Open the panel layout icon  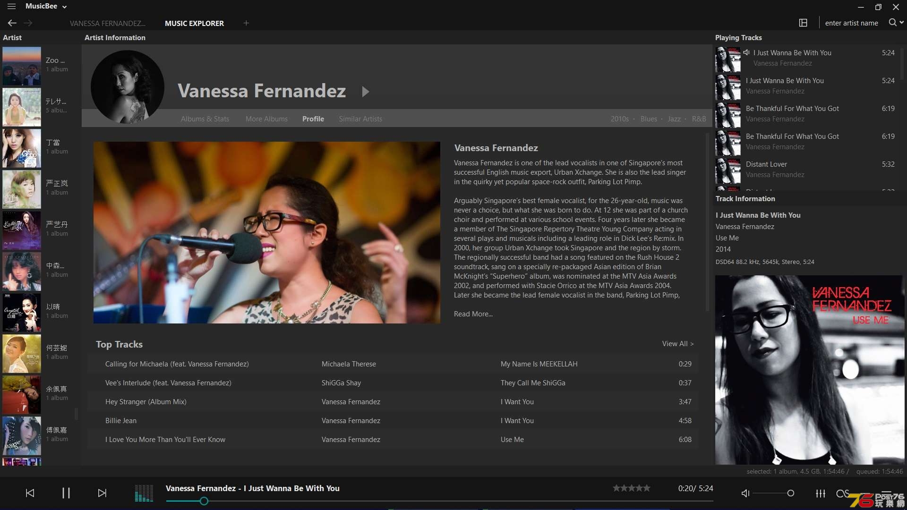point(803,23)
